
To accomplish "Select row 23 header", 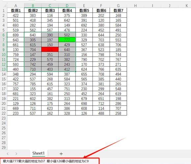I will tap(4, 118).
